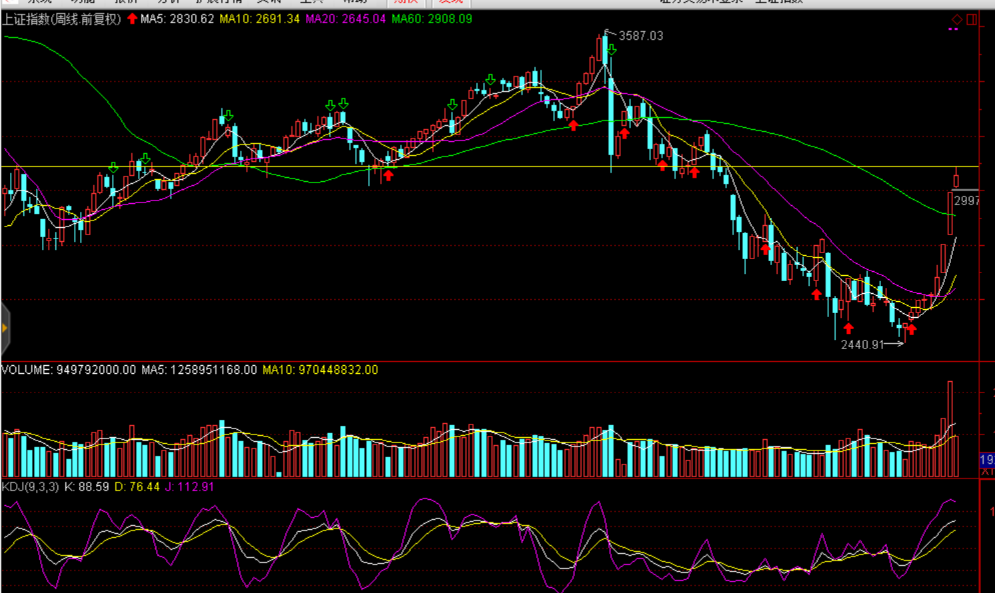Click the volume MA10 yellow label
Viewport: 995px width, 593px height.
click(x=320, y=370)
